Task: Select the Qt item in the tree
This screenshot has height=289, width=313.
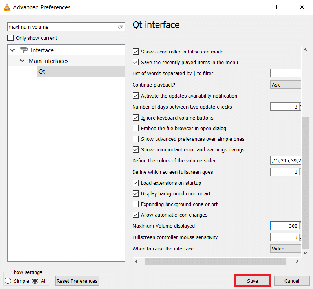Action: (42, 72)
